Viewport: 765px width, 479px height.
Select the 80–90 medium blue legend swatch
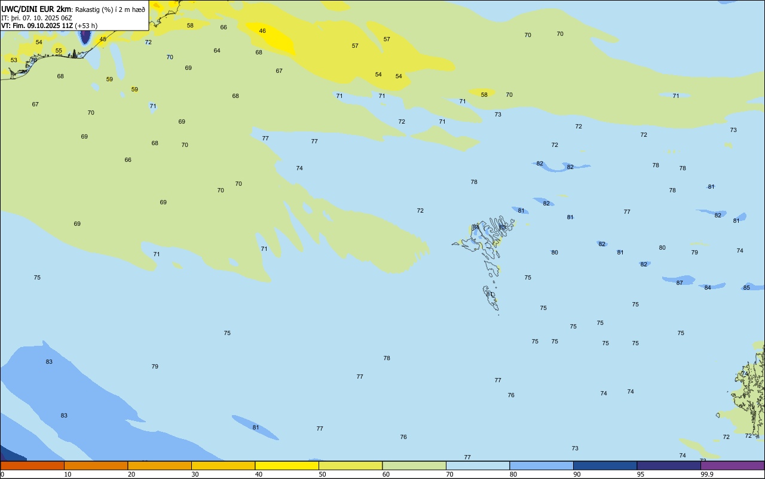pyautogui.click(x=541, y=465)
